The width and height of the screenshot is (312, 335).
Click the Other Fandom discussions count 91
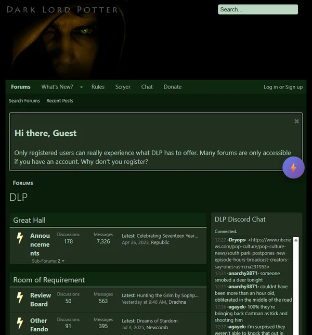[68, 326]
